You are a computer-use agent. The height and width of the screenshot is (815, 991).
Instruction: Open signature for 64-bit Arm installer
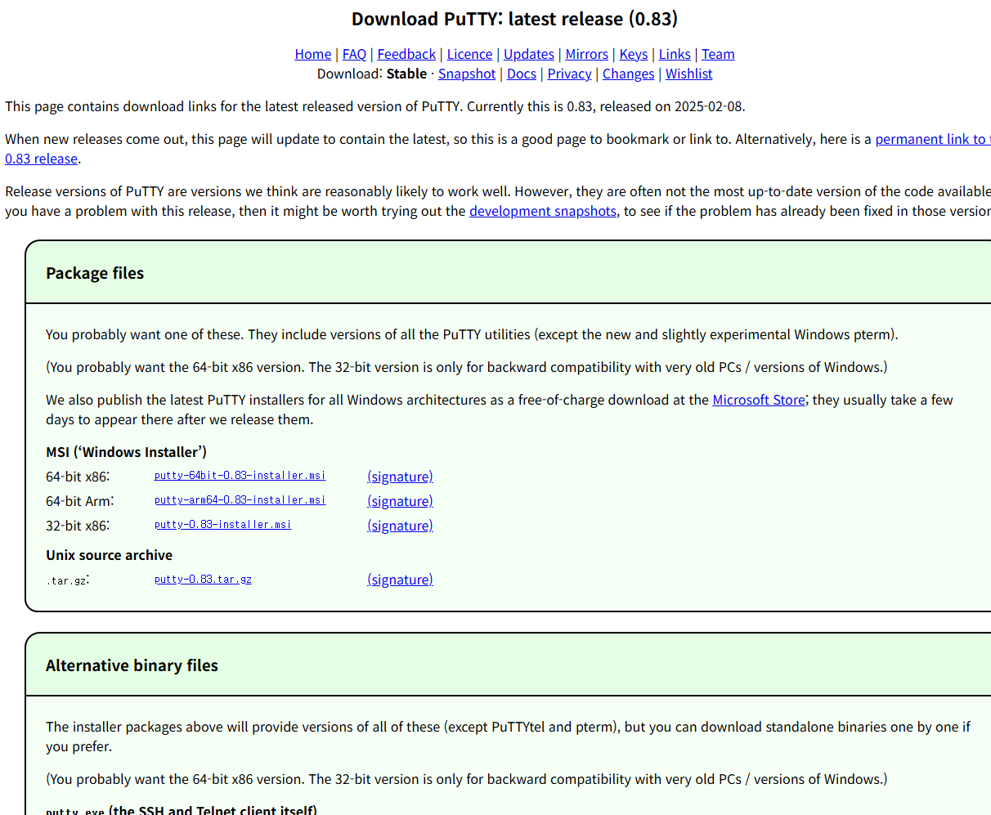point(400,501)
